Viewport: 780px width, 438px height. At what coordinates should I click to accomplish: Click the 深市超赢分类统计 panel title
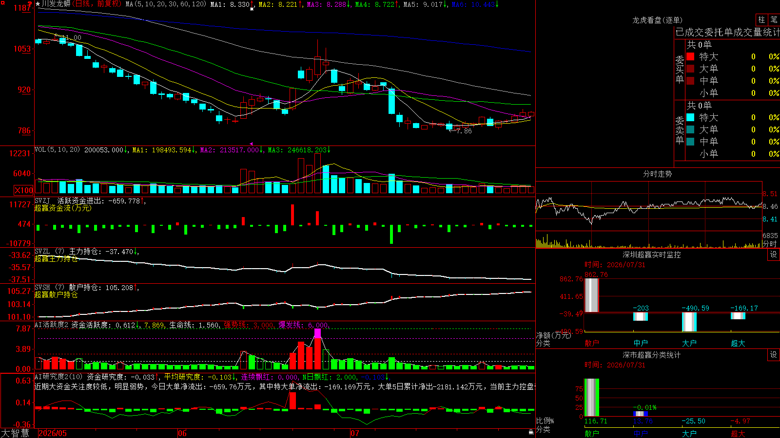click(651, 355)
